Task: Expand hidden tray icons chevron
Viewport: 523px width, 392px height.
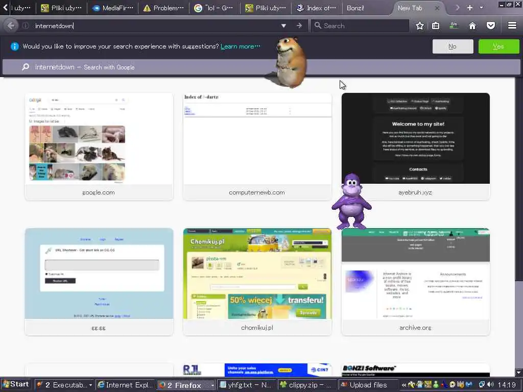Action: tap(404, 385)
